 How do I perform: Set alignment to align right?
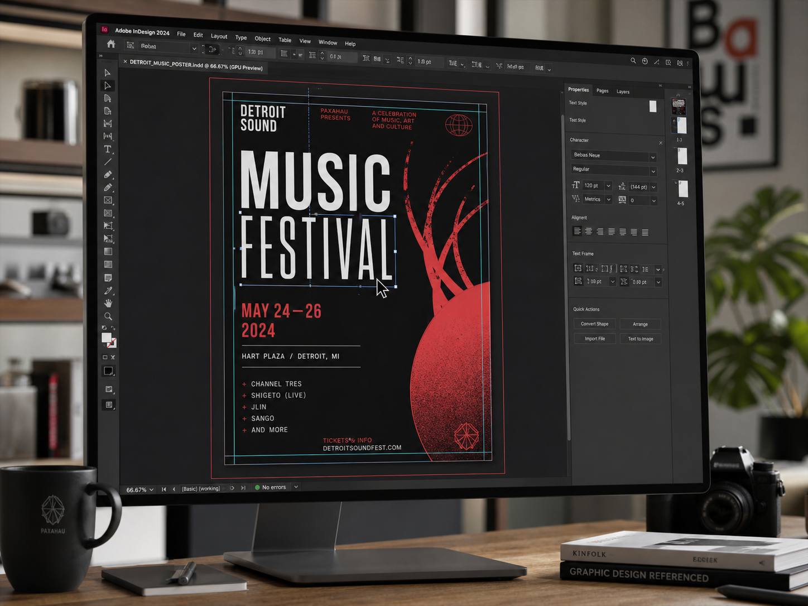point(600,232)
